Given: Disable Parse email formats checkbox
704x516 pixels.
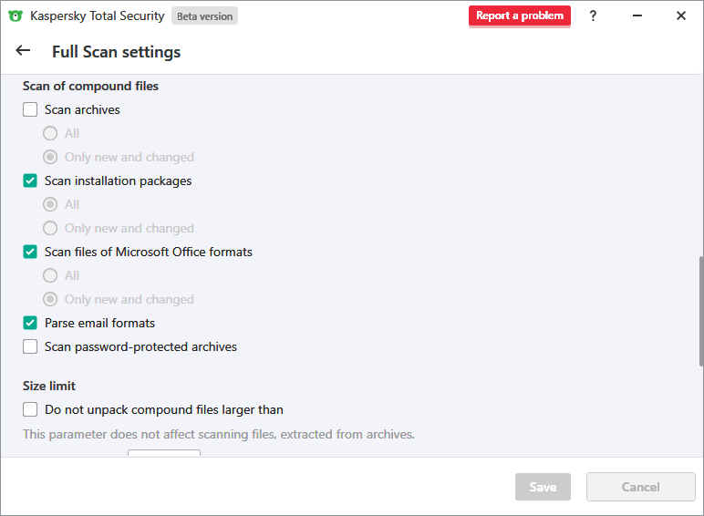Looking at the screenshot, I should click(x=30, y=323).
